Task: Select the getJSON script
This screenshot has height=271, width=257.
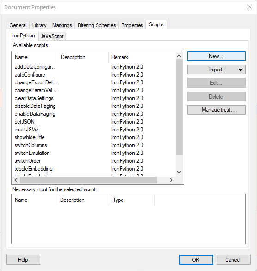Action: 24,122
